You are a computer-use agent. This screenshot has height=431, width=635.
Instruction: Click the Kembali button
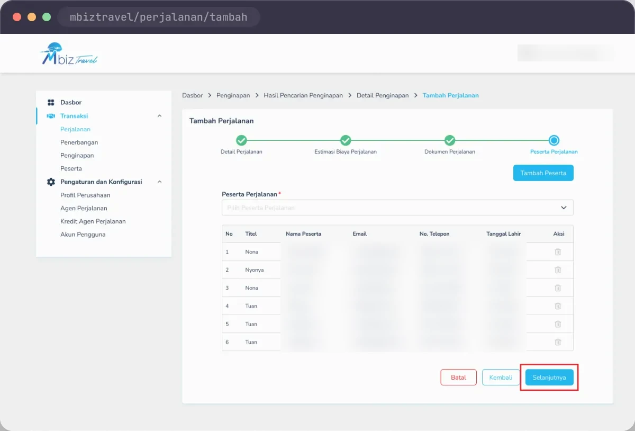(501, 378)
